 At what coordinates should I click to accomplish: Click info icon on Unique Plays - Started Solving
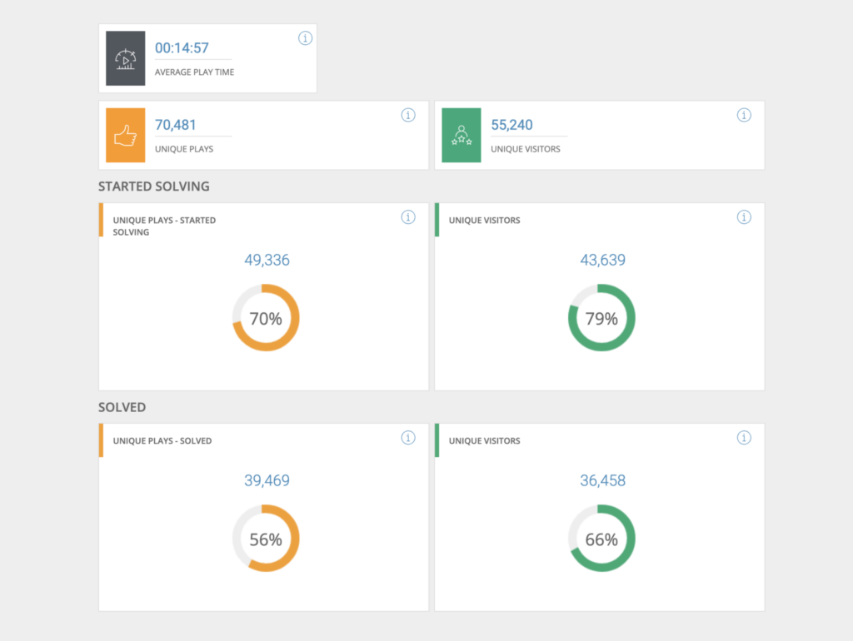[x=408, y=217]
